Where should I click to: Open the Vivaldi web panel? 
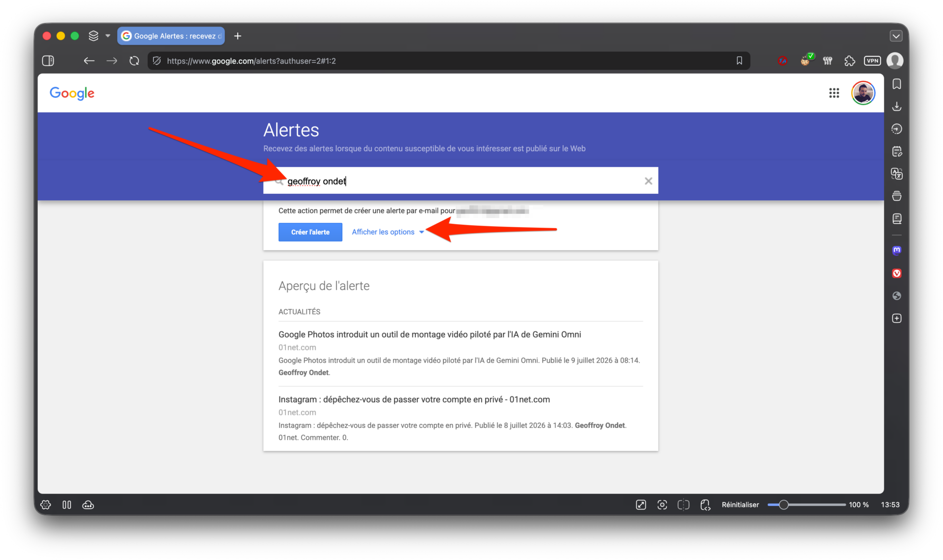897,273
